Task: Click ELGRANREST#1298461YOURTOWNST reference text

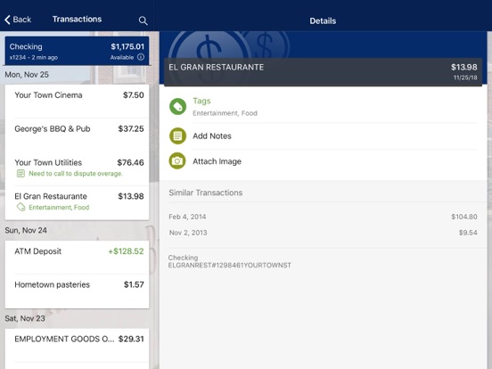Action: pyautogui.click(x=230, y=266)
